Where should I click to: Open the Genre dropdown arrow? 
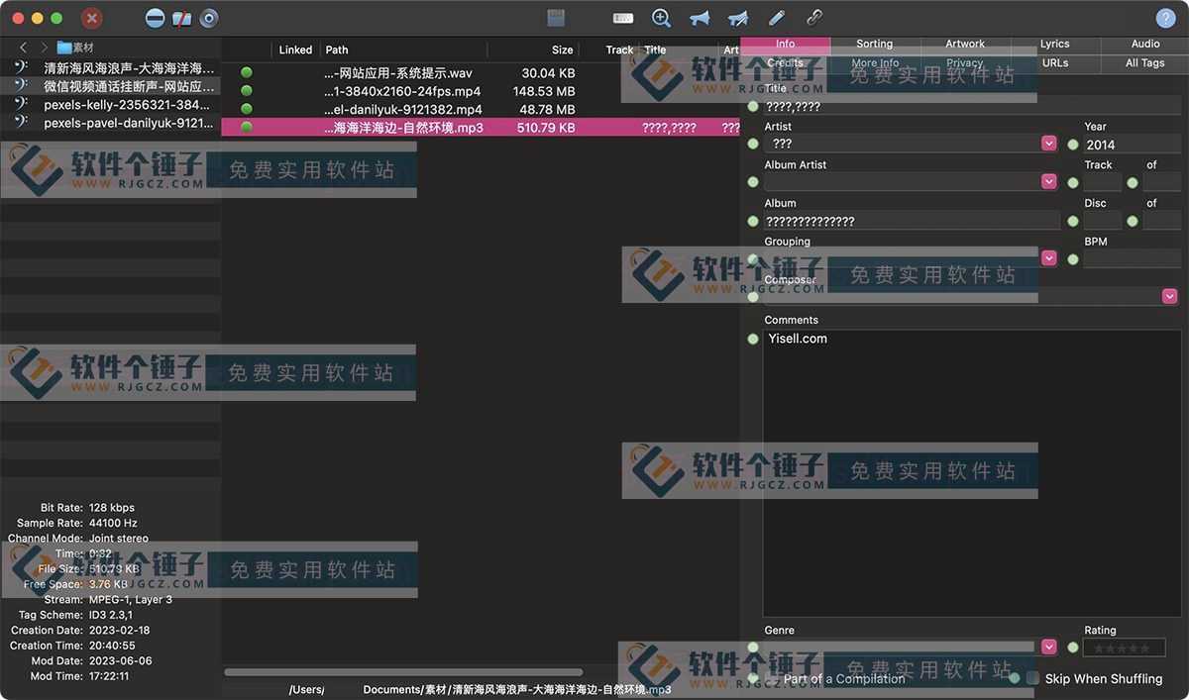[x=1049, y=648]
